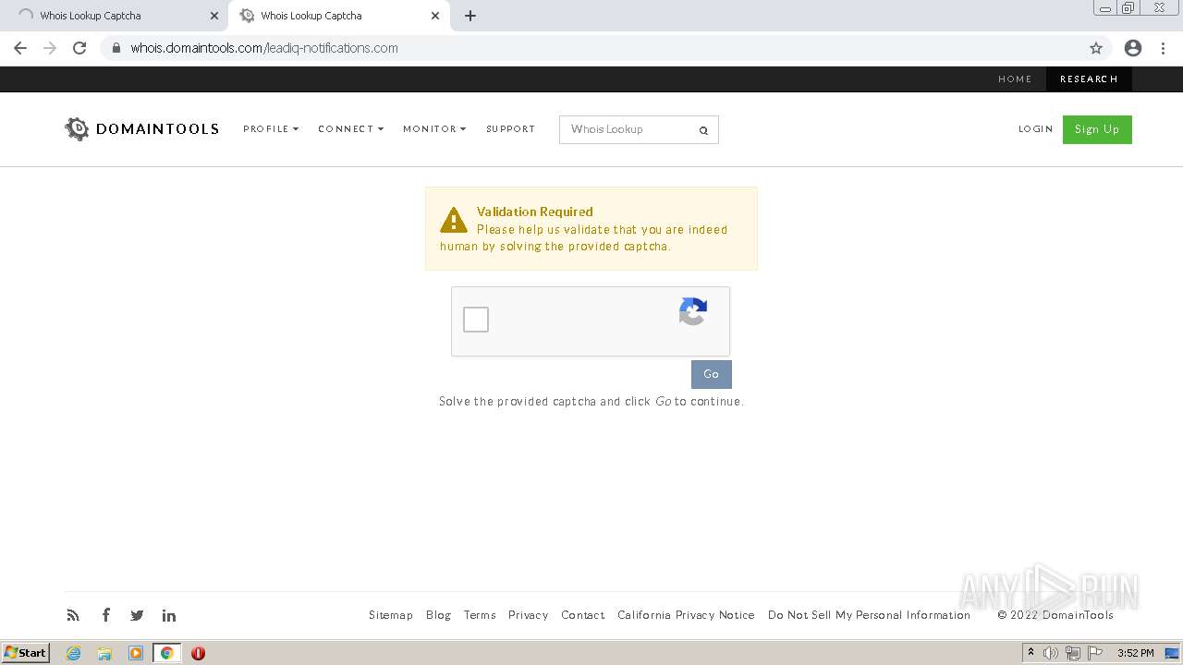Click the reCAPTCHA logo icon
The width and height of the screenshot is (1183, 665).
pyautogui.click(x=693, y=311)
